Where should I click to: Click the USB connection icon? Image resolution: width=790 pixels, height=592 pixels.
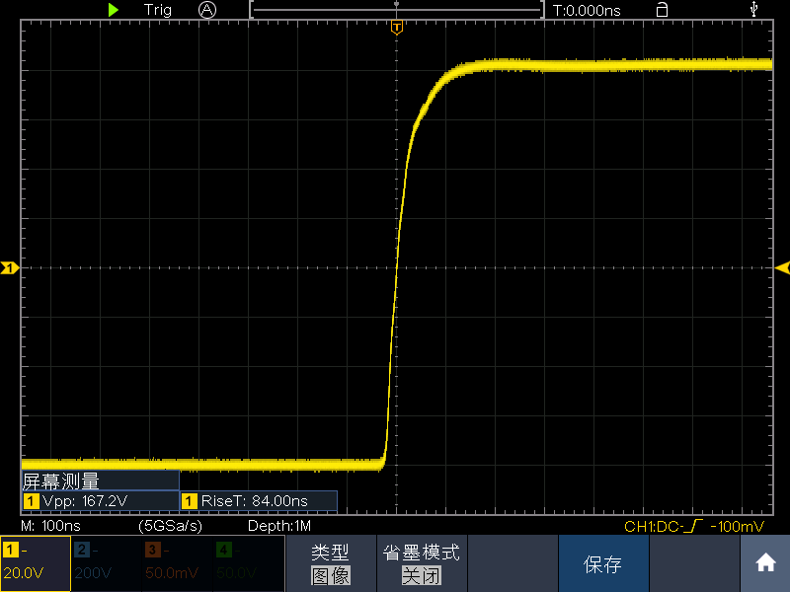[755, 10]
